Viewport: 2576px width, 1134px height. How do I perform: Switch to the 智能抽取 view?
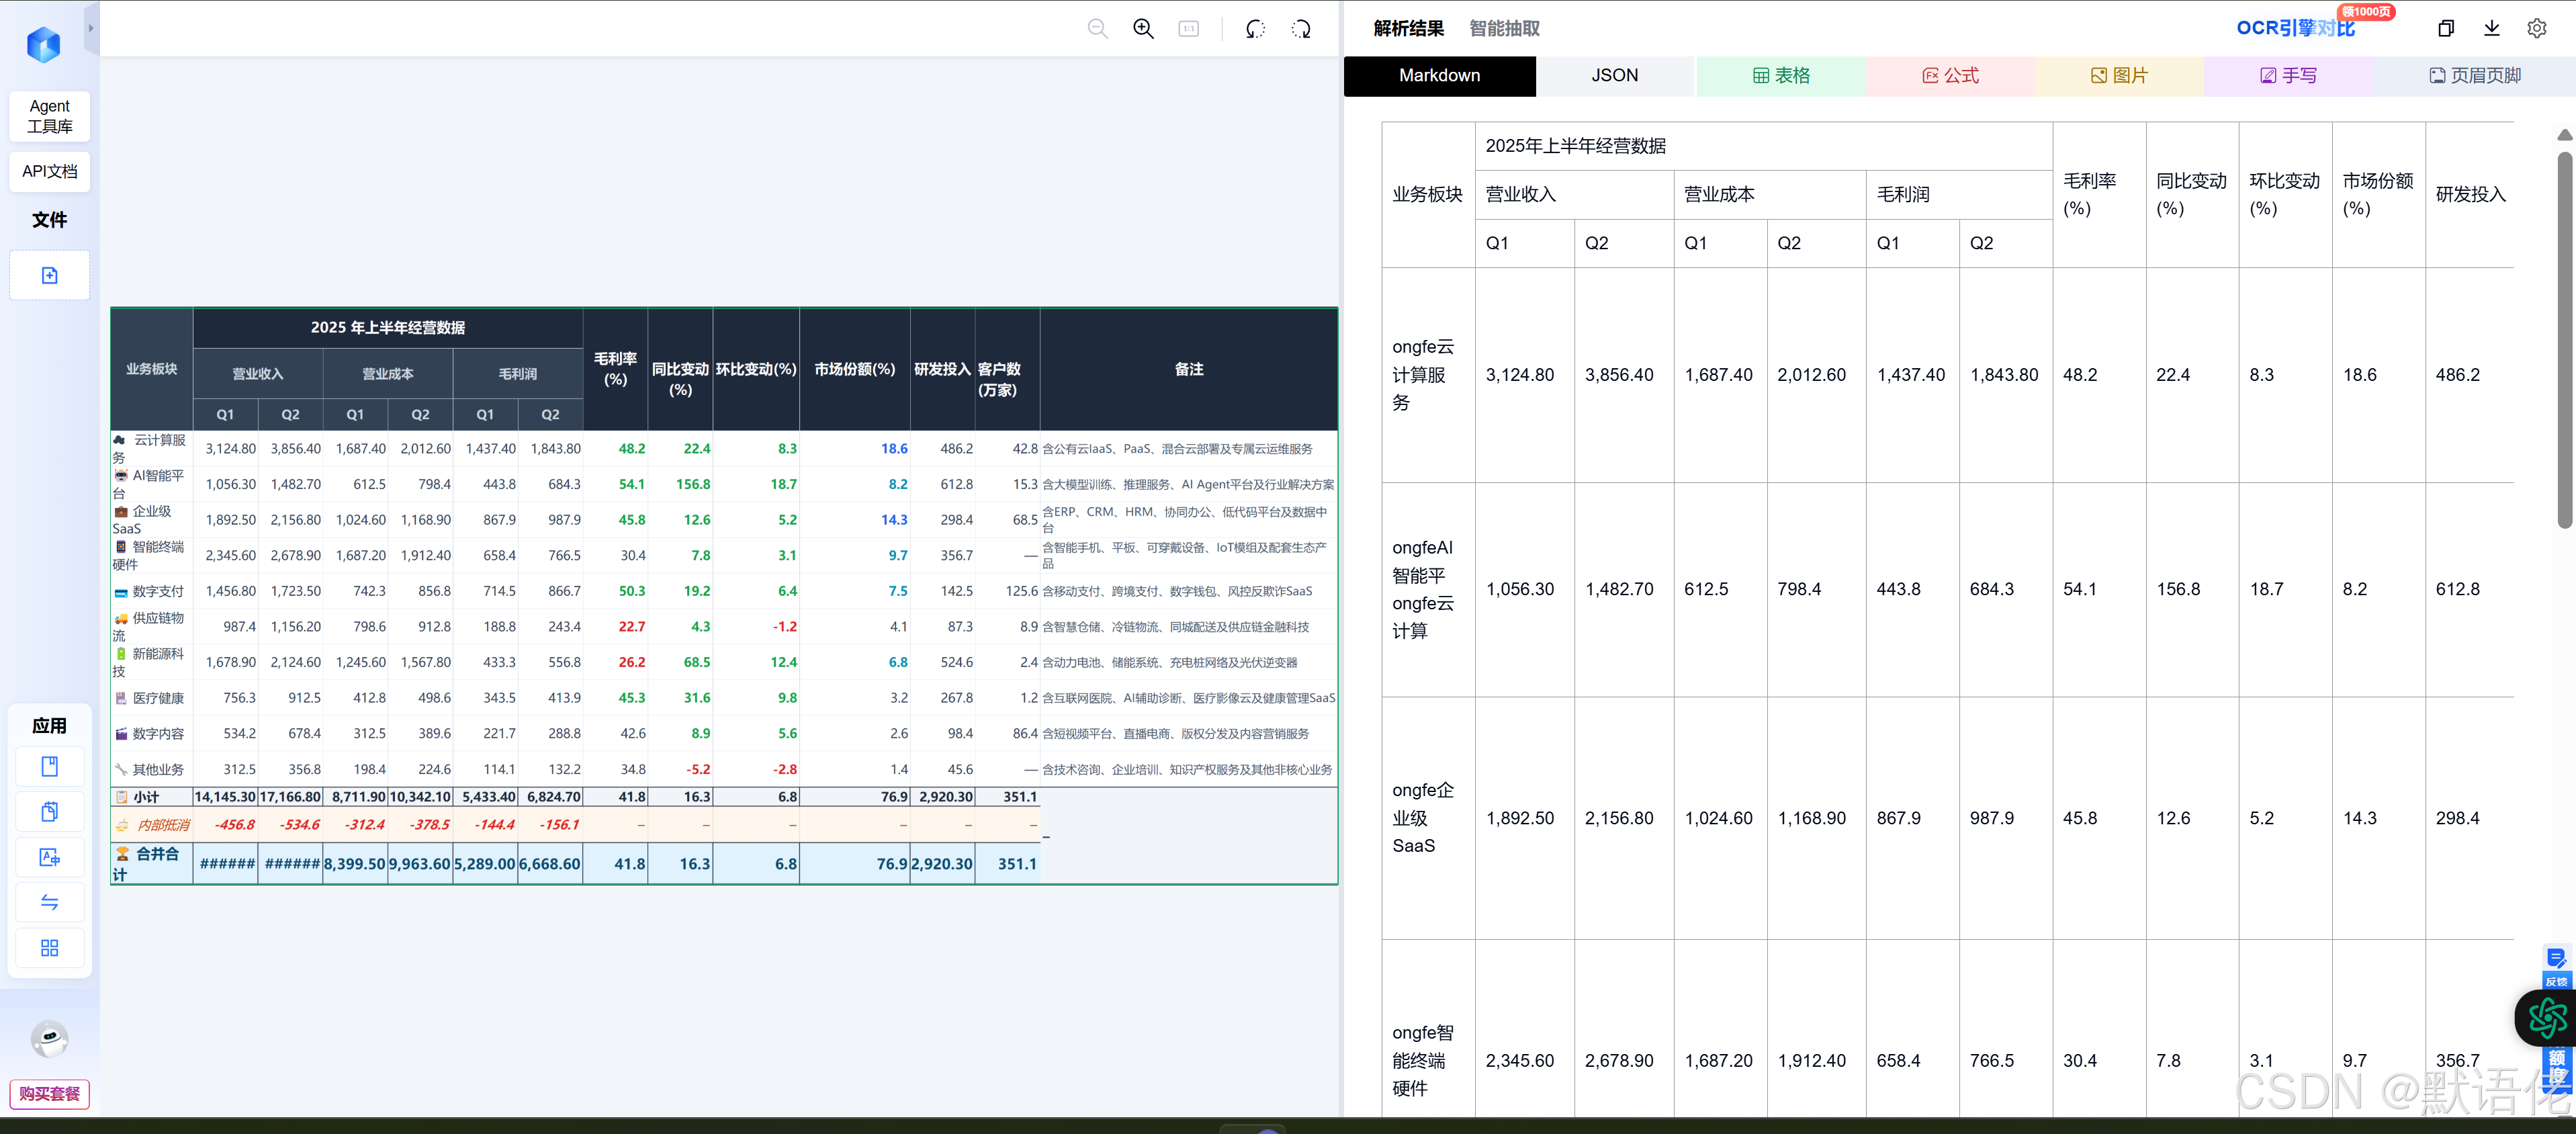pos(1504,29)
